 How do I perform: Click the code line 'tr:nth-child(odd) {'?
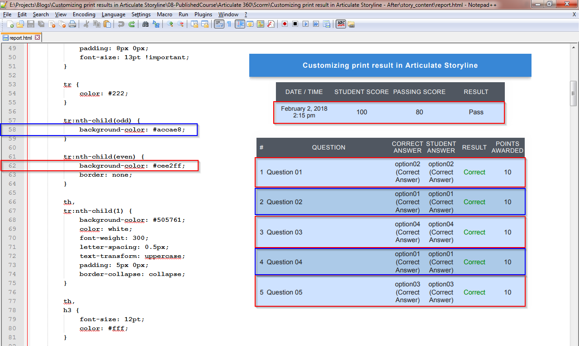102,121
